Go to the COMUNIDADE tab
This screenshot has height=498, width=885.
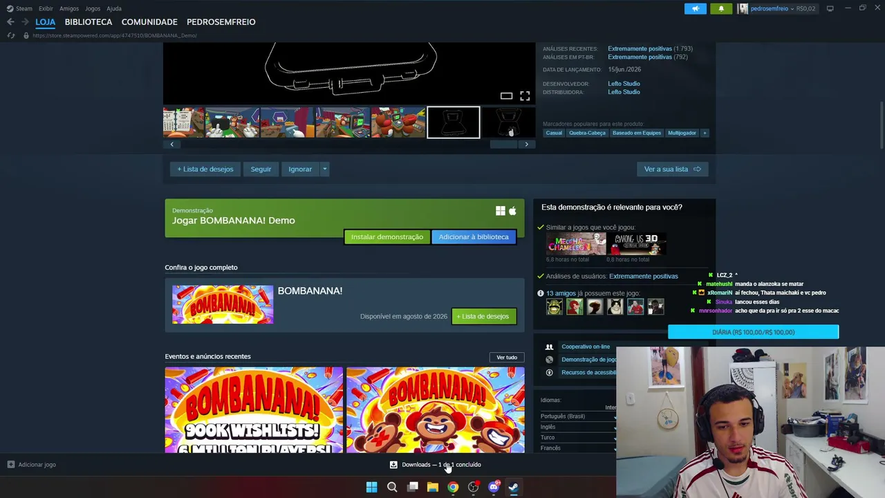click(149, 22)
